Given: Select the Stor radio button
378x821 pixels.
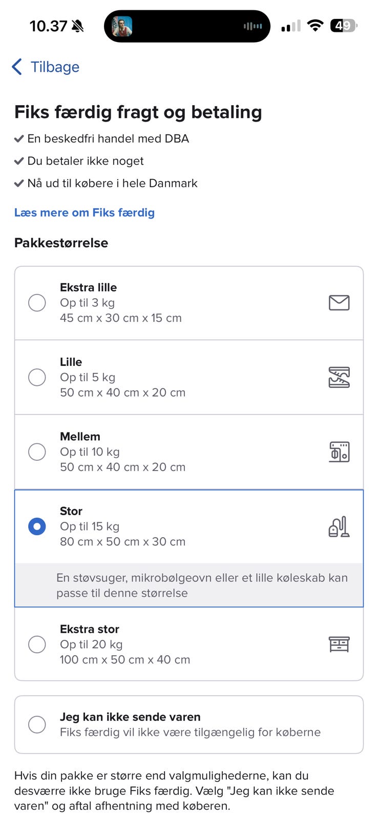Looking at the screenshot, I should 37,526.
